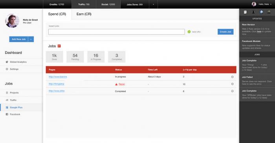Expand the Add New Job arrow dropdown
The width and height of the screenshot is (275, 143).
pos(31,39)
